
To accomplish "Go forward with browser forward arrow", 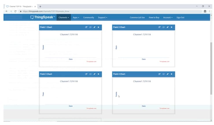I will click(11, 11).
